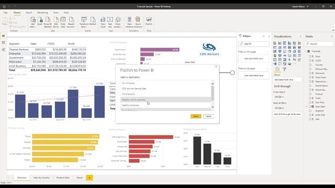Choose CDO Advisors Sample Data destination
Viewport: 335px width, 188px height.
click(166, 88)
